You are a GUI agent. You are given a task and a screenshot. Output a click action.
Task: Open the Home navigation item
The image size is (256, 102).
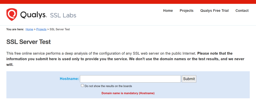click(x=168, y=11)
